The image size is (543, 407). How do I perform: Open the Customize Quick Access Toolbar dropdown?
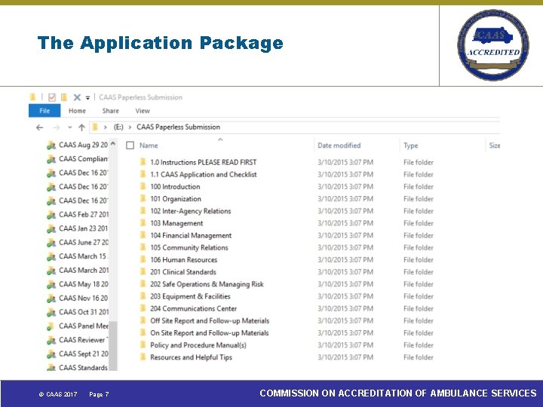pos(88,98)
